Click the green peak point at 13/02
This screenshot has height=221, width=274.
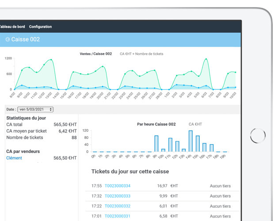click(x=51, y=60)
